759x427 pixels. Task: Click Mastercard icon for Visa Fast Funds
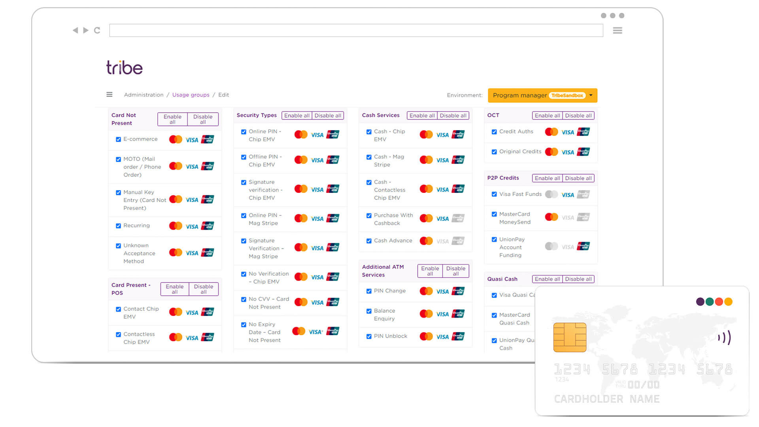(x=551, y=195)
